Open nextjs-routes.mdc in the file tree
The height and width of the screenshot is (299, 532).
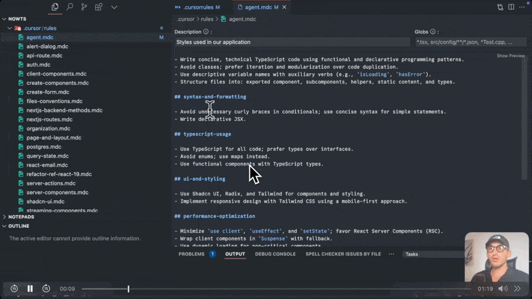49,120
